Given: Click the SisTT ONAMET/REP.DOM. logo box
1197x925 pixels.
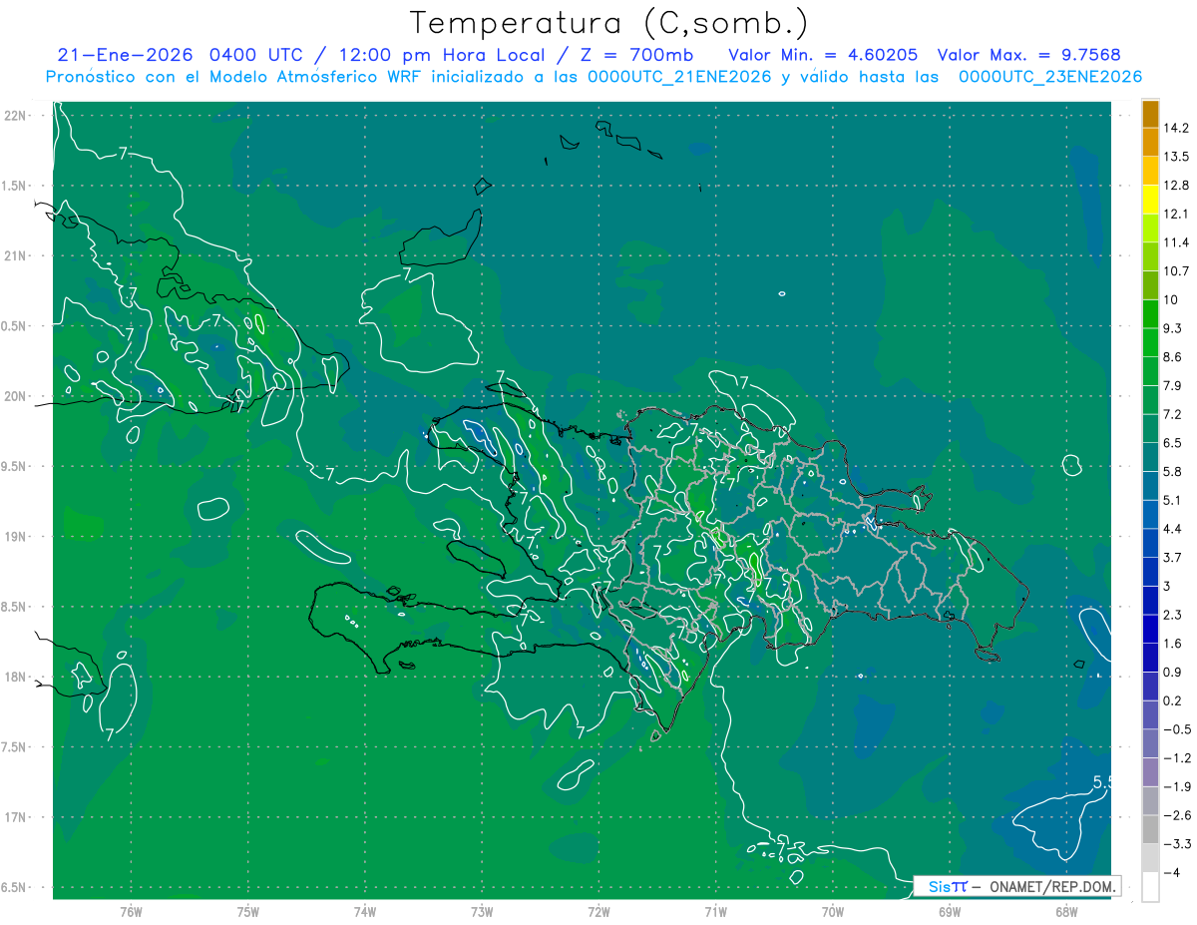Looking at the screenshot, I should 1016,886.
